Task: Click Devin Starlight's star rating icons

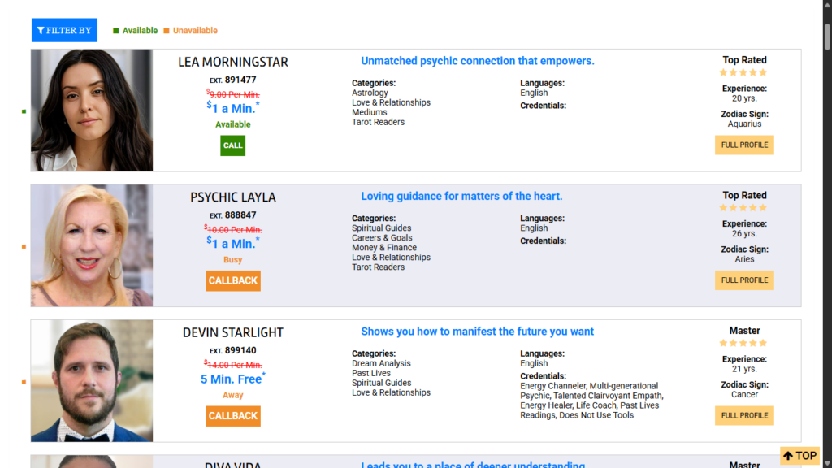Action: point(743,343)
